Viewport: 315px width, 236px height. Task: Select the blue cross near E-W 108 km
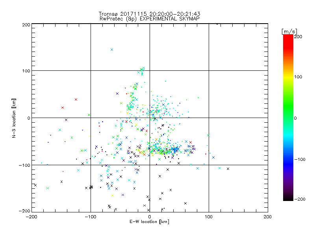[213, 157]
